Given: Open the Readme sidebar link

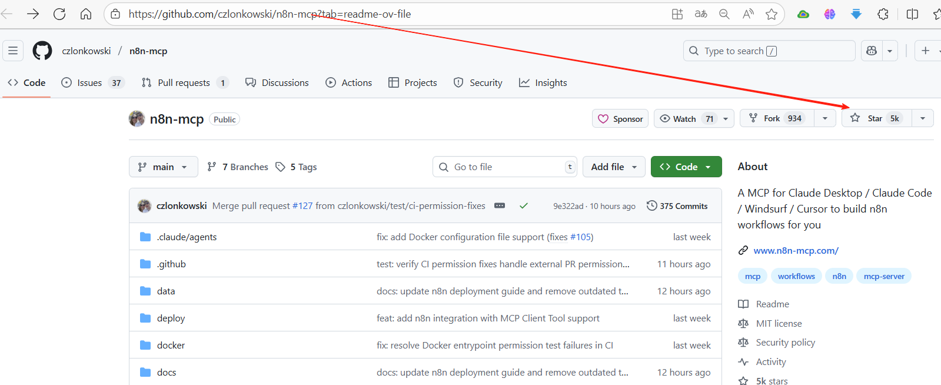Looking at the screenshot, I should (764, 304).
